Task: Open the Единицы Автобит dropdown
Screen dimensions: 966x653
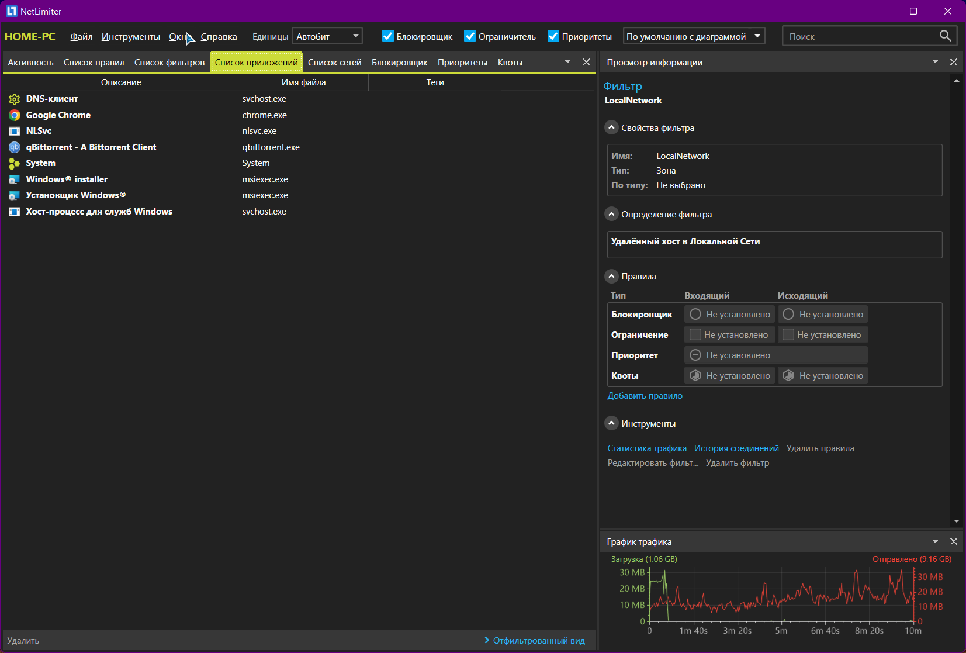Action: tap(327, 36)
